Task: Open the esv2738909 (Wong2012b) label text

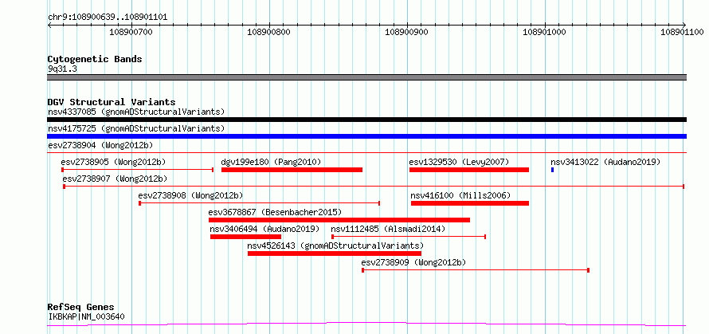Action: coord(413,262)
